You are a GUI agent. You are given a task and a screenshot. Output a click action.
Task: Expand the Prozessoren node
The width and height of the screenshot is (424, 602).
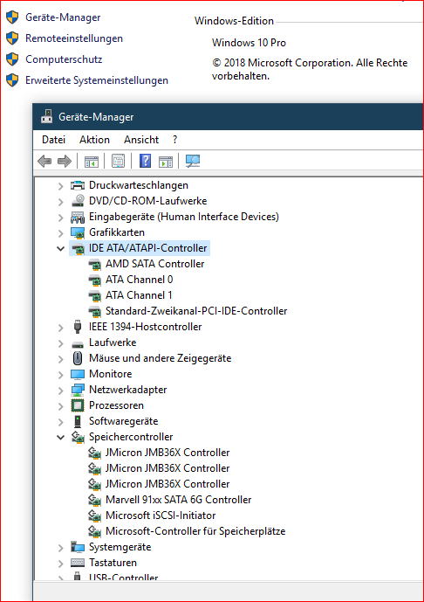(60, 406)
